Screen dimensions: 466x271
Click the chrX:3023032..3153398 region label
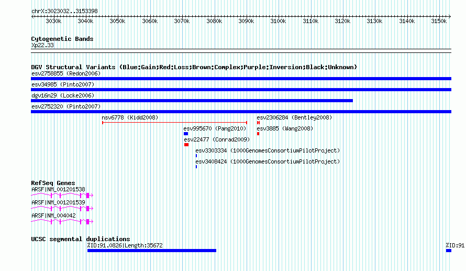[64, 11]
